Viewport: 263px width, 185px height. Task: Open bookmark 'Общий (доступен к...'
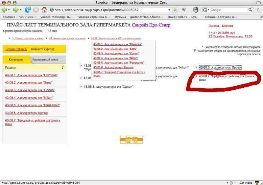click(221, 17)
